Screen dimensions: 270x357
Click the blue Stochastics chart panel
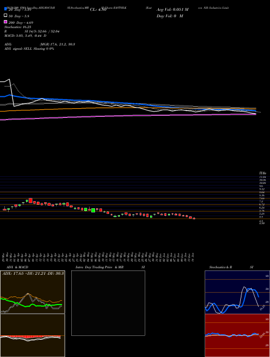[x=237, y=292]
